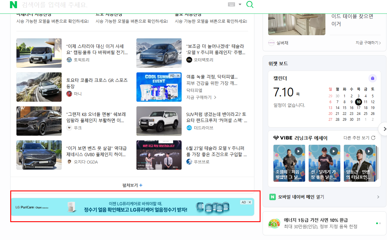Click the white Land Cruiser thumbnail

159,121
